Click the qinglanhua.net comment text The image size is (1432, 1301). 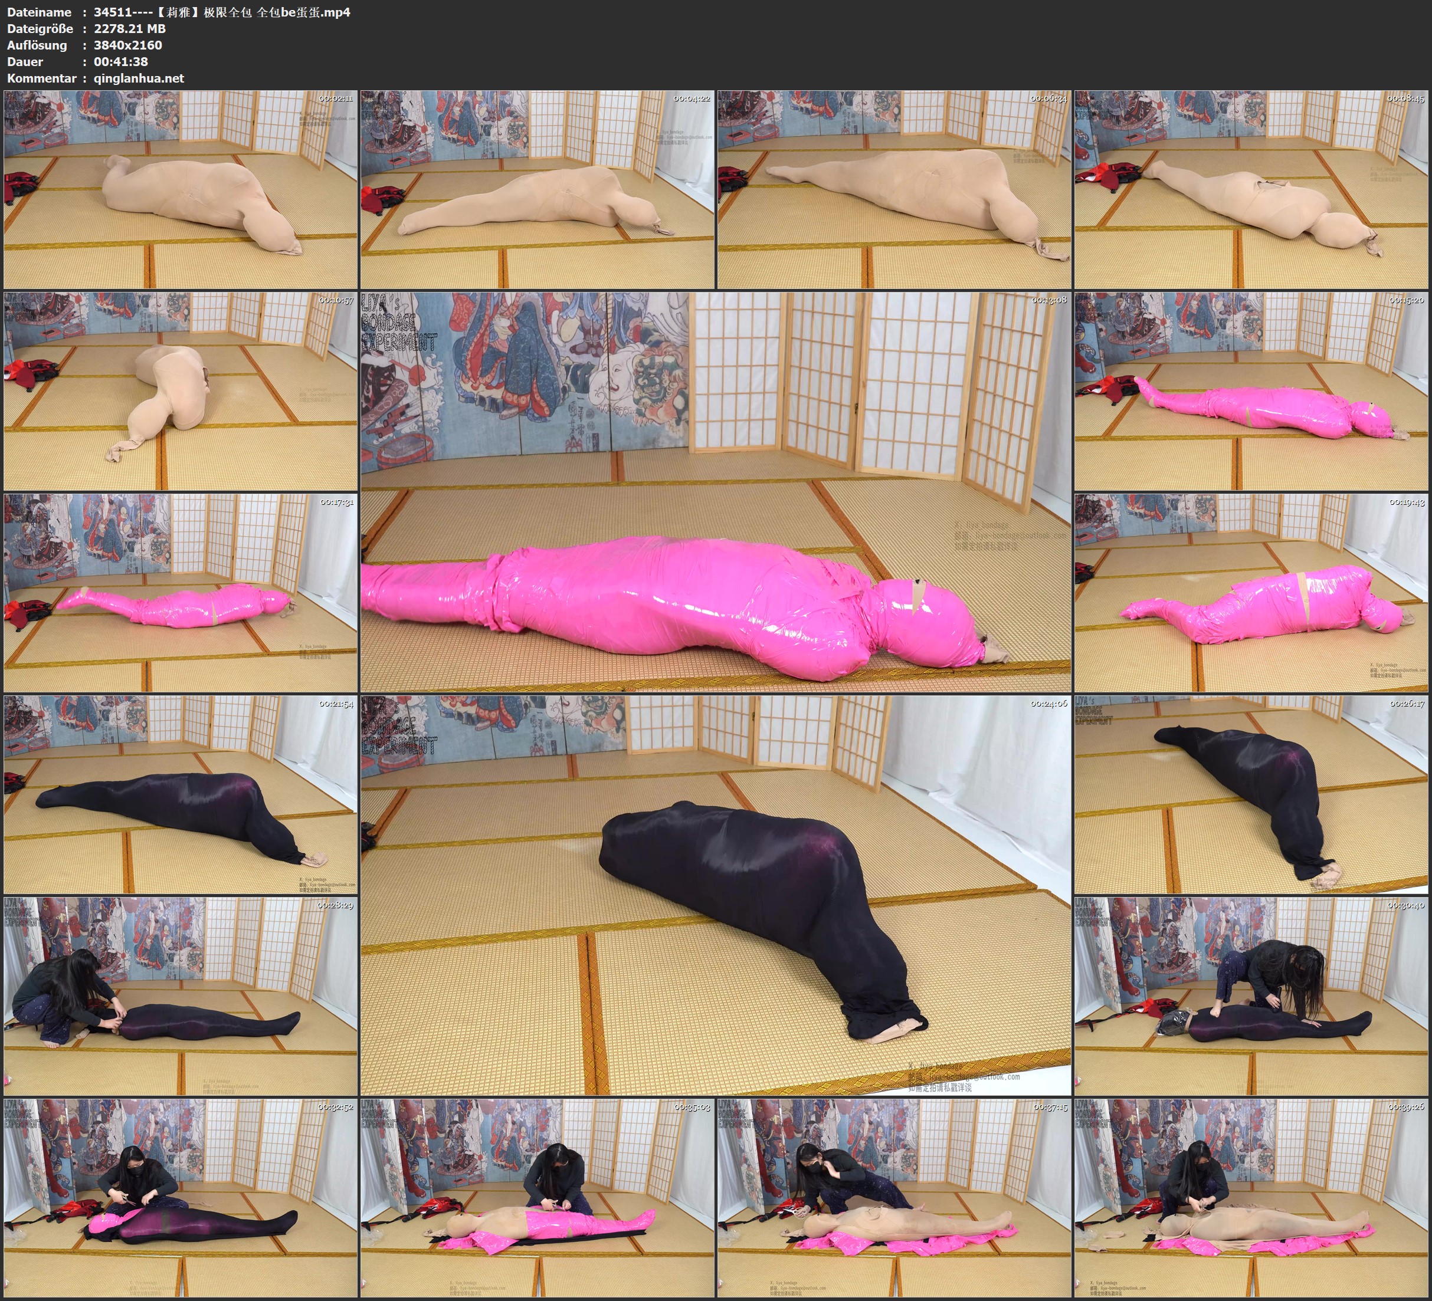pyautogui.click(x=139, y=78)
